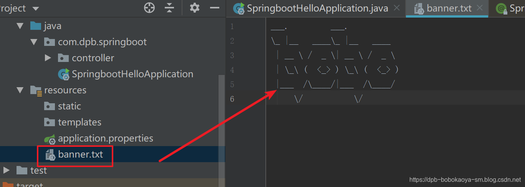525x187 pixels.
Task: Open the Project view dropdown arrow
Action: [x=35, y=8]
